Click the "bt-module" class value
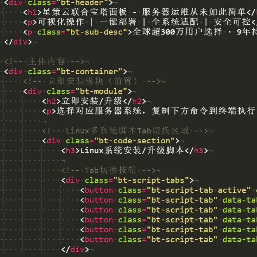This screenshot has height=257, width=257. click(x=101, y=91)
